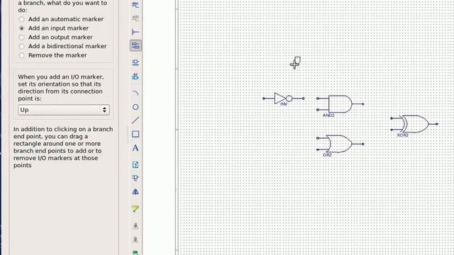Click the XOR2 gate output pin endpoint
Viewport: 454px width, 255px height.
pyautogui.click(x=437, y=124)
